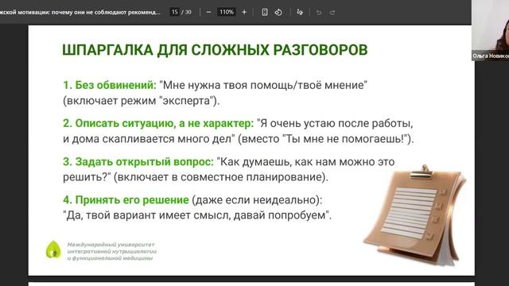Click the slide heading 'ШПАРГАЛКА ДЛЯ СЛОЖНЫХ РАЗГОВОРОВ'
Viewport: 509px width, 286px height.
215,49
